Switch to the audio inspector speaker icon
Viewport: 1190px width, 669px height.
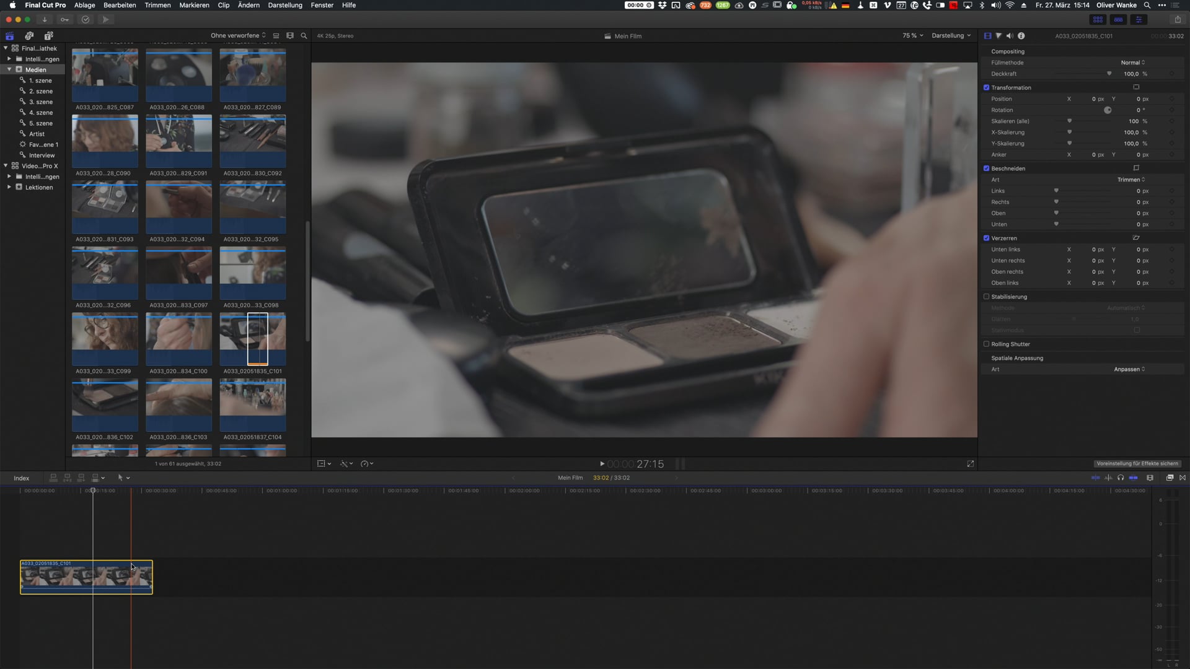click(1010, 36)
